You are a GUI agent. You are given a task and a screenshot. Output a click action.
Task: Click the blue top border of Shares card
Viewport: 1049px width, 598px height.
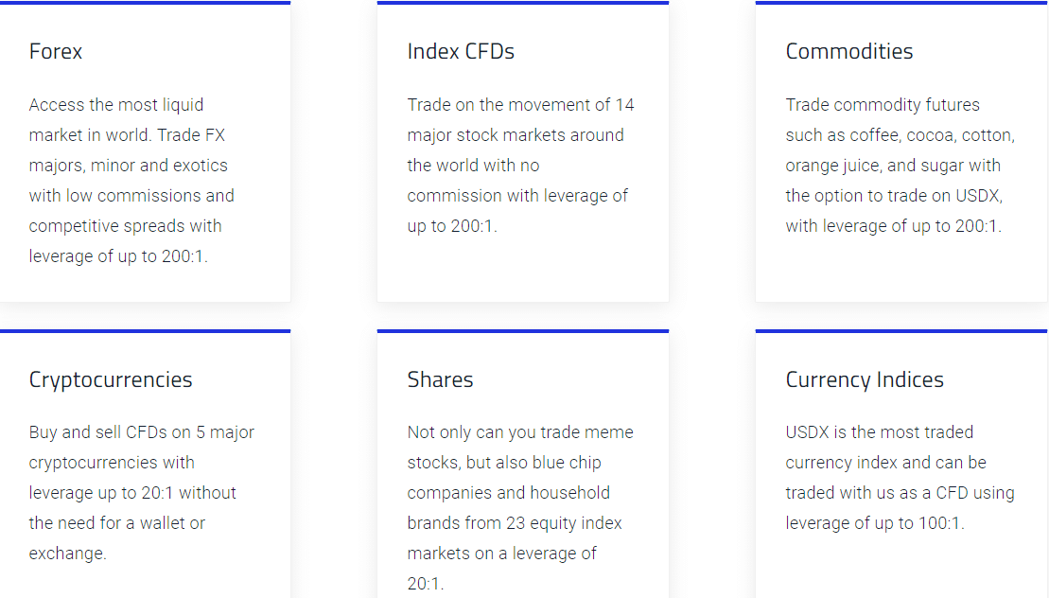523,330
